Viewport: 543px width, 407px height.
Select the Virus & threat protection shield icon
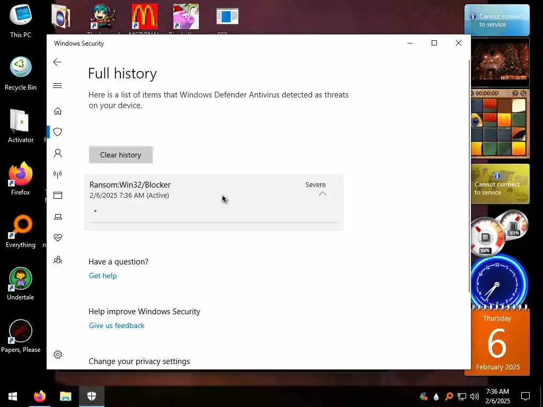(x=57, y=132)
